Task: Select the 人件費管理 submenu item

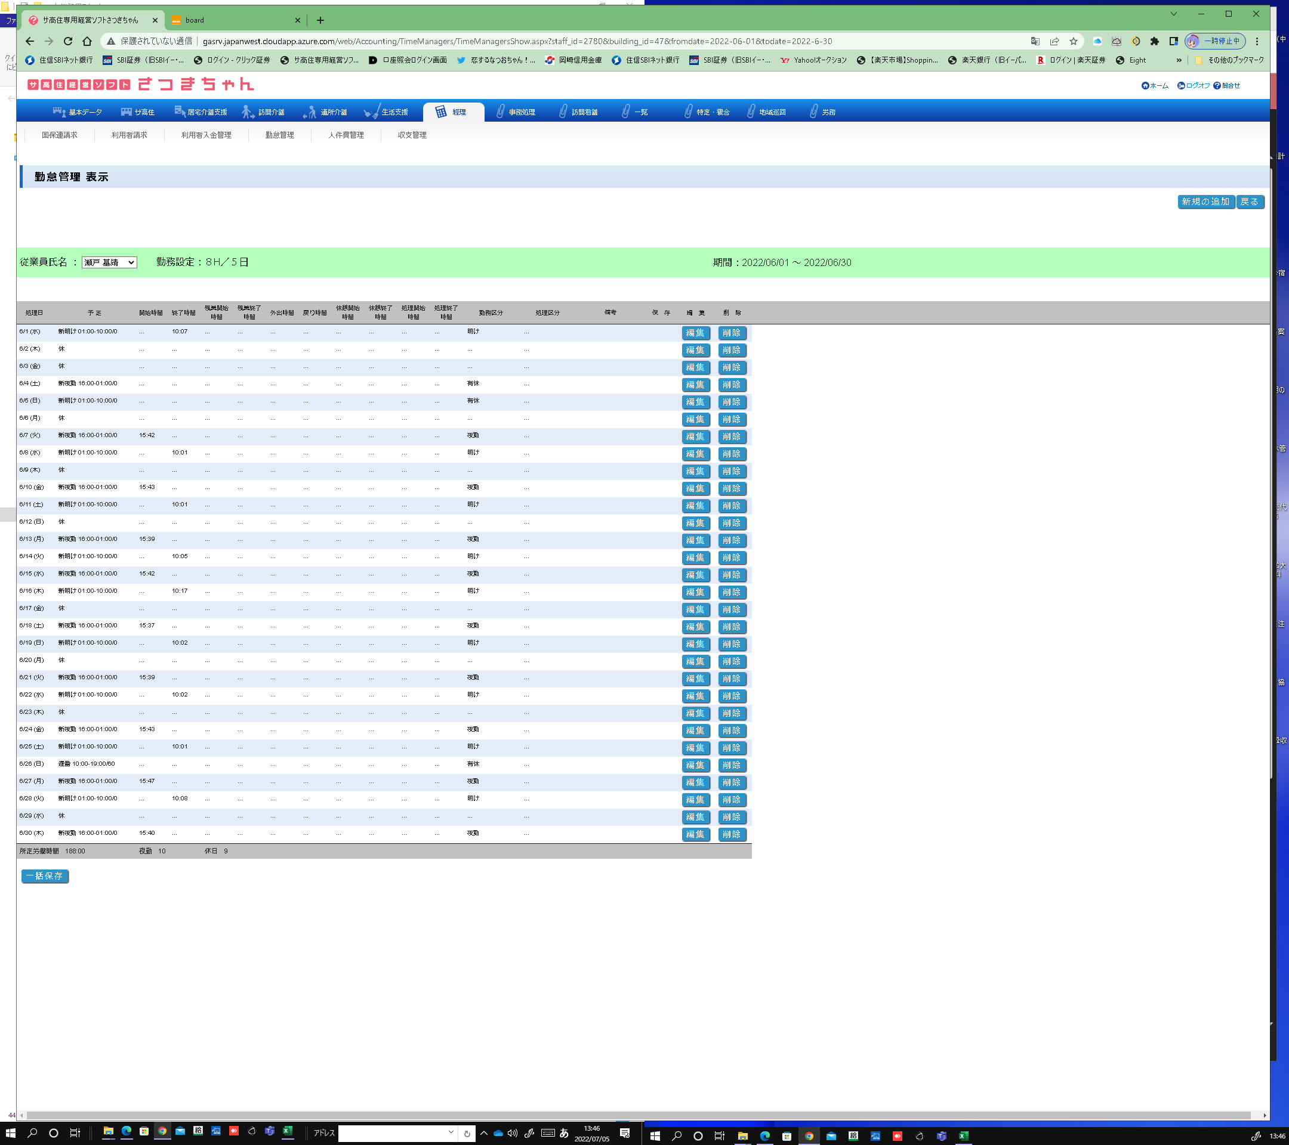Action: (346, 135)
